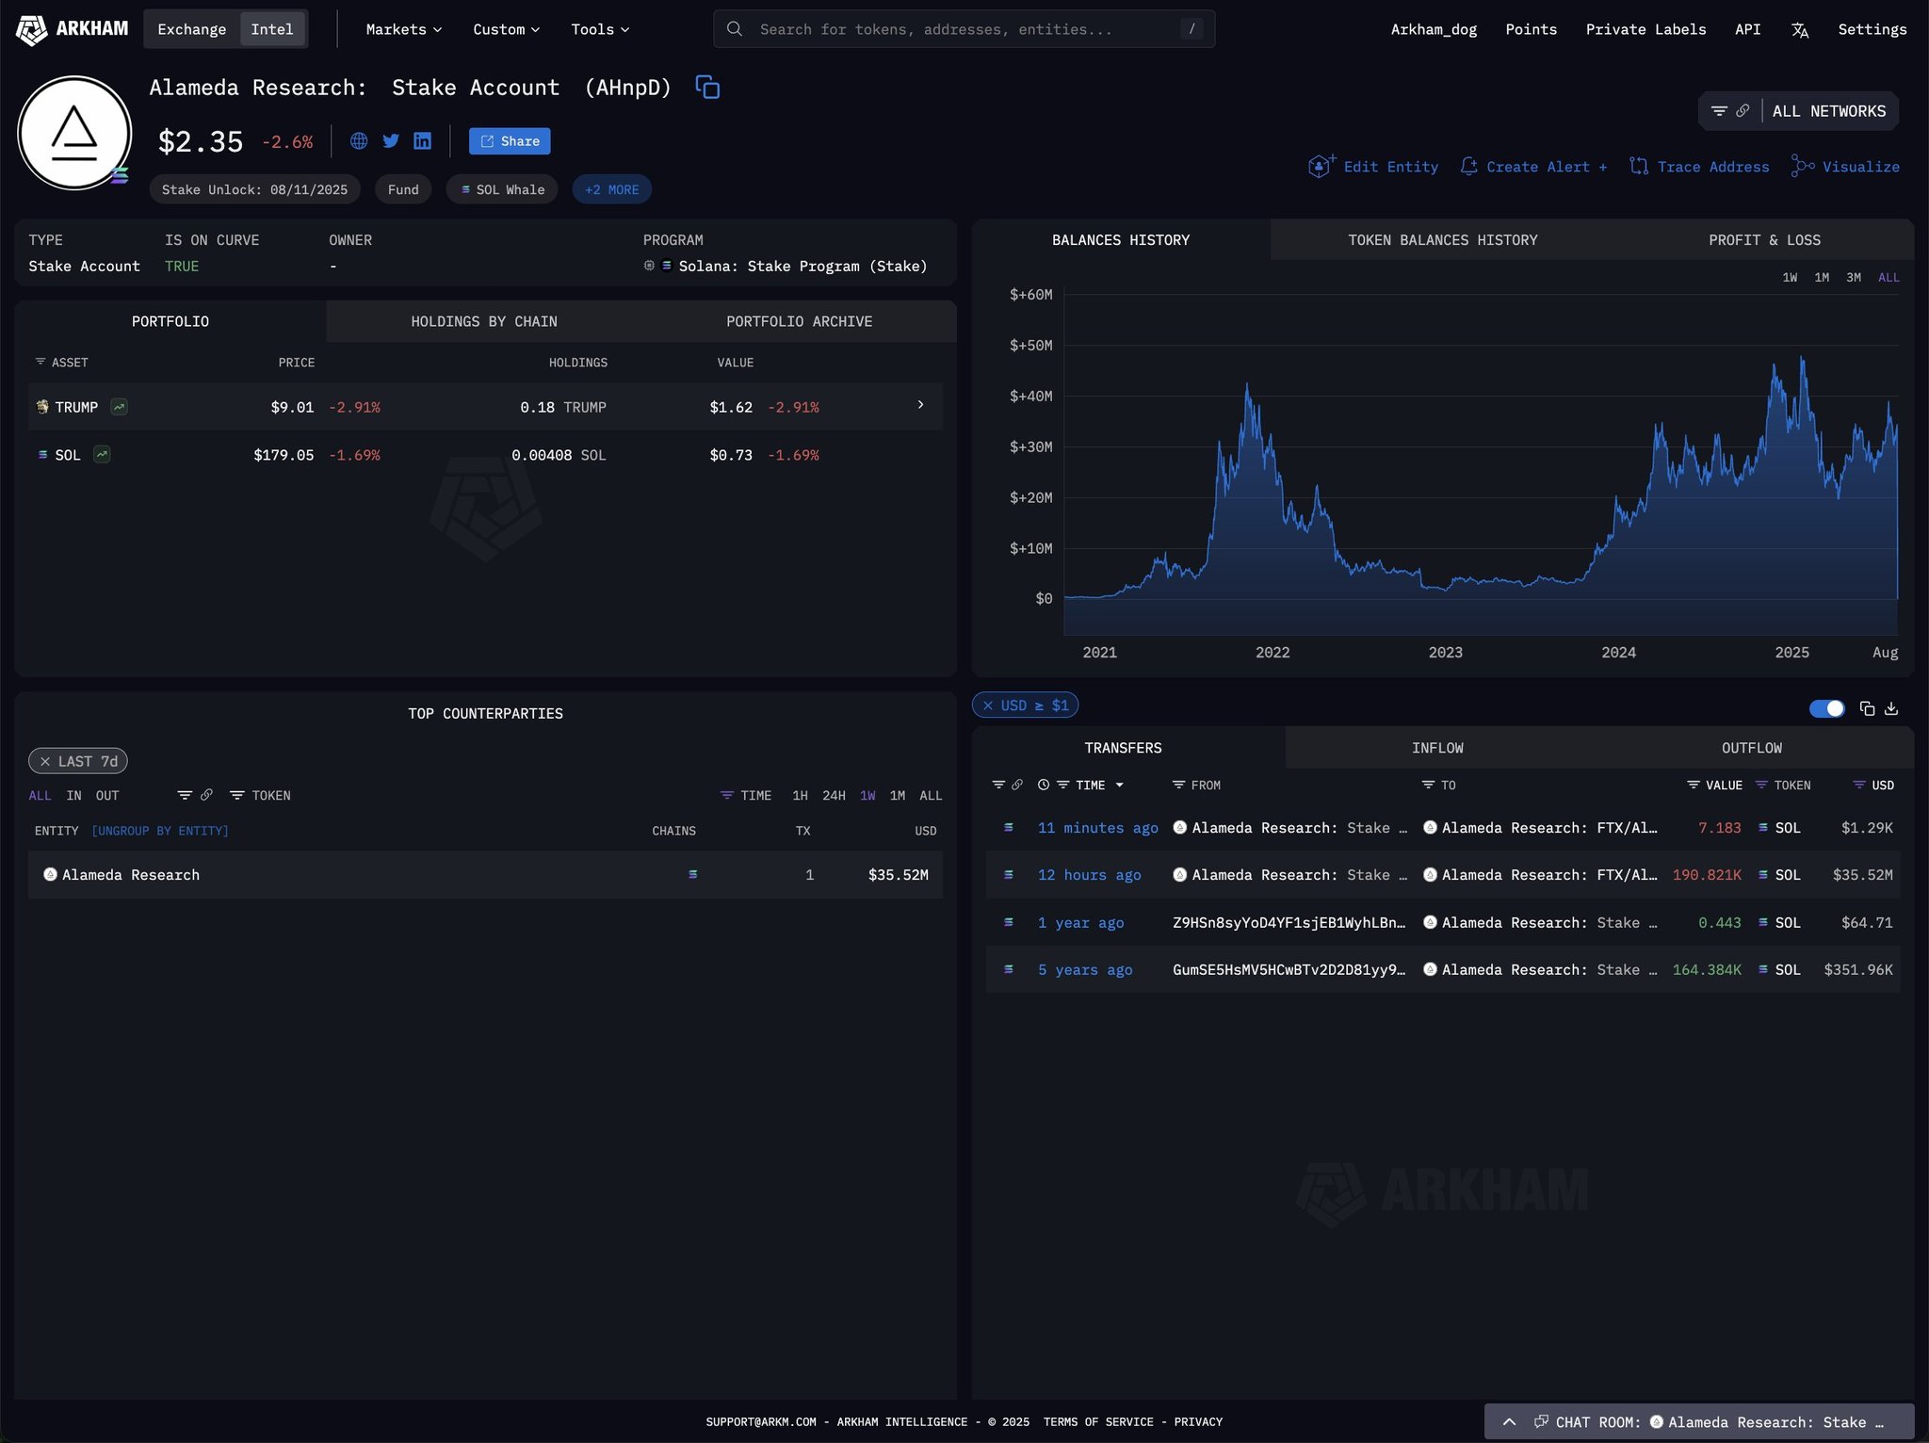Switch to Intel mode
The height and width of the screenshot is (1443, 1929).
(x=272, y=29)
